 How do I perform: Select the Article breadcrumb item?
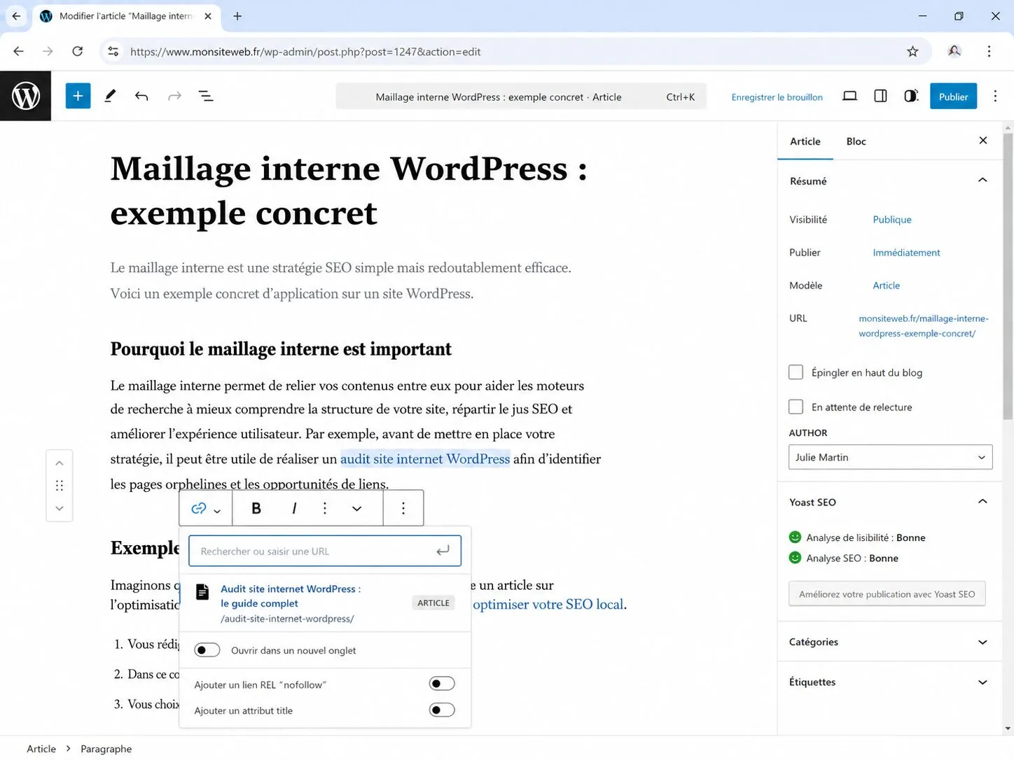pos(41,749)
